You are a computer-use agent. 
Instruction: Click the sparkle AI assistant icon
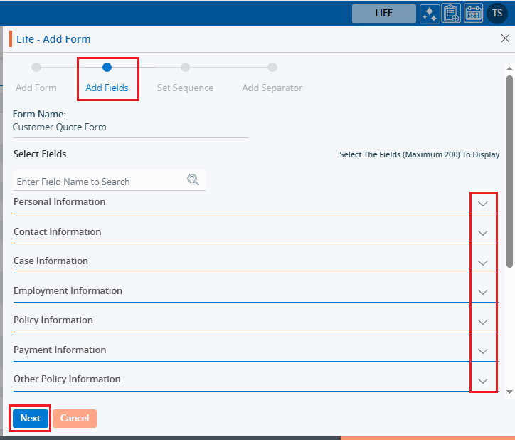(430, 14)
